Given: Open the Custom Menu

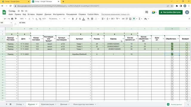Looking at the screenshot, I should pyautogui.click(x=93, y=14).
